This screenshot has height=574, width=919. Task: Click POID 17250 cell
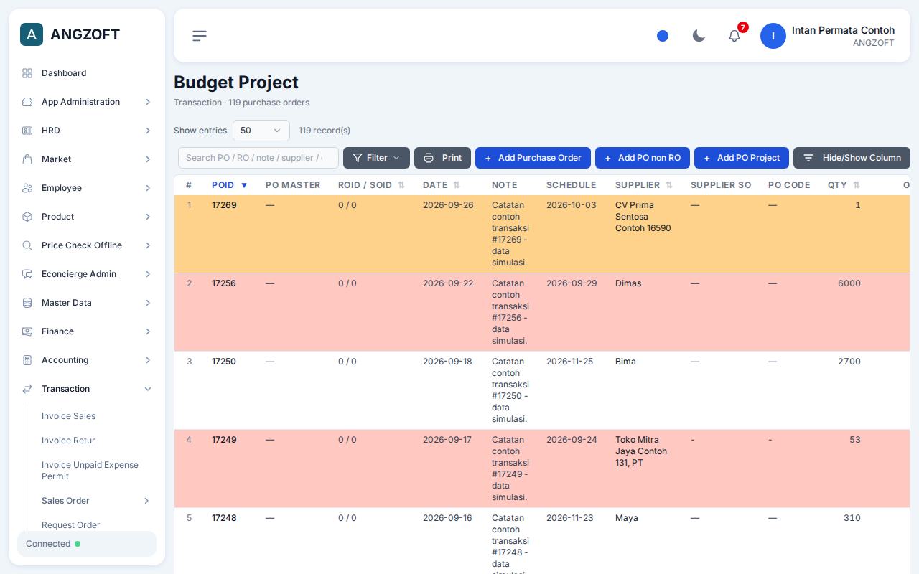pyautogui.click(x=224, y=362)
